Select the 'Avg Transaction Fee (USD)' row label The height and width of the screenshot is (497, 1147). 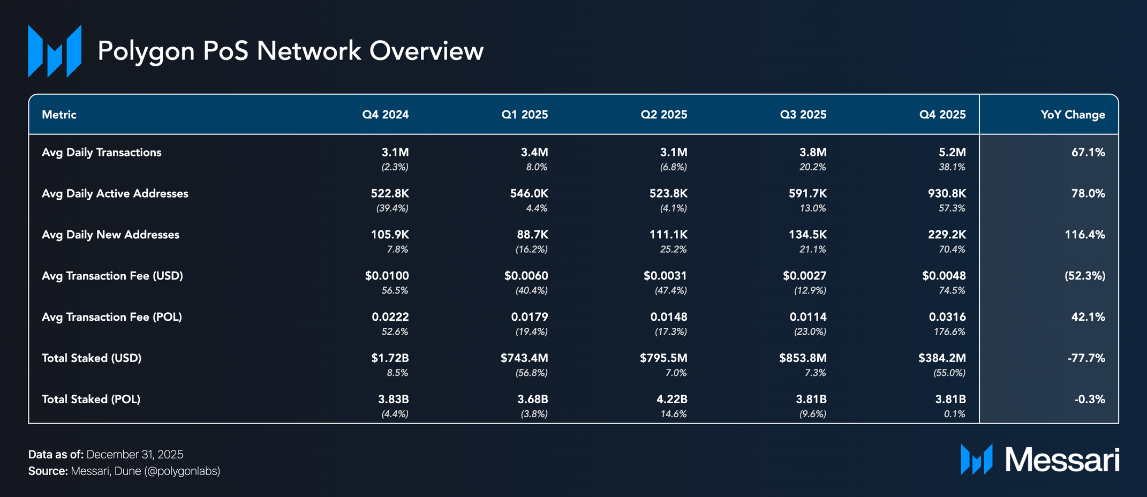tap(112, 276)
